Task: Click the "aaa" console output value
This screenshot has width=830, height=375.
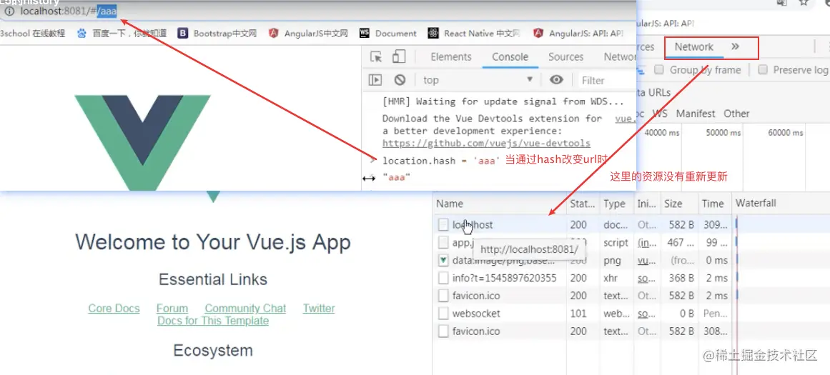Action: tap(397, 178)
